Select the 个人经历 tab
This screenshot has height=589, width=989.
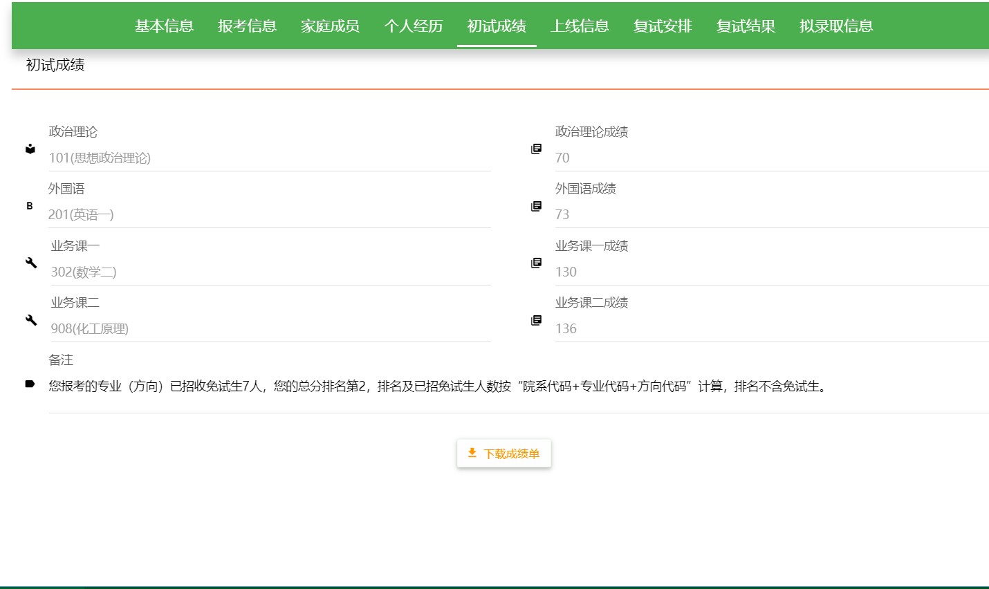coord(414,26)
